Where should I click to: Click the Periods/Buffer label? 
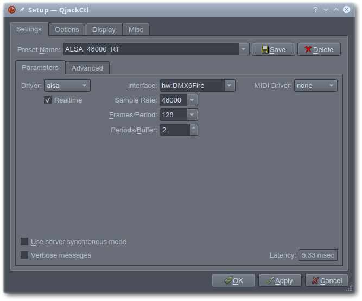[x=134, y=130]
